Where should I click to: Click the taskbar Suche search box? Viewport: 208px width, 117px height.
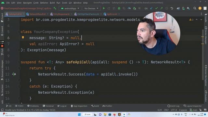click(87, 114)
